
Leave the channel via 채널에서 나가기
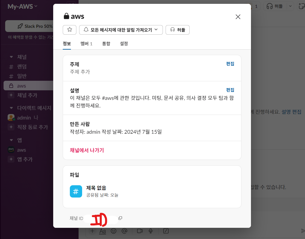87,150
